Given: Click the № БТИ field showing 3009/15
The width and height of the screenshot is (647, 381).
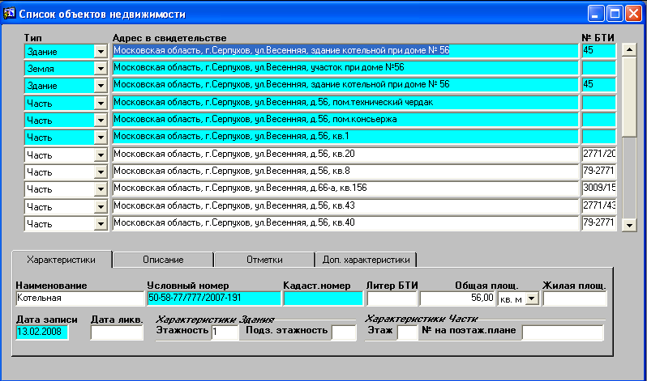Looking at the screenshot, I should (598, 188).
